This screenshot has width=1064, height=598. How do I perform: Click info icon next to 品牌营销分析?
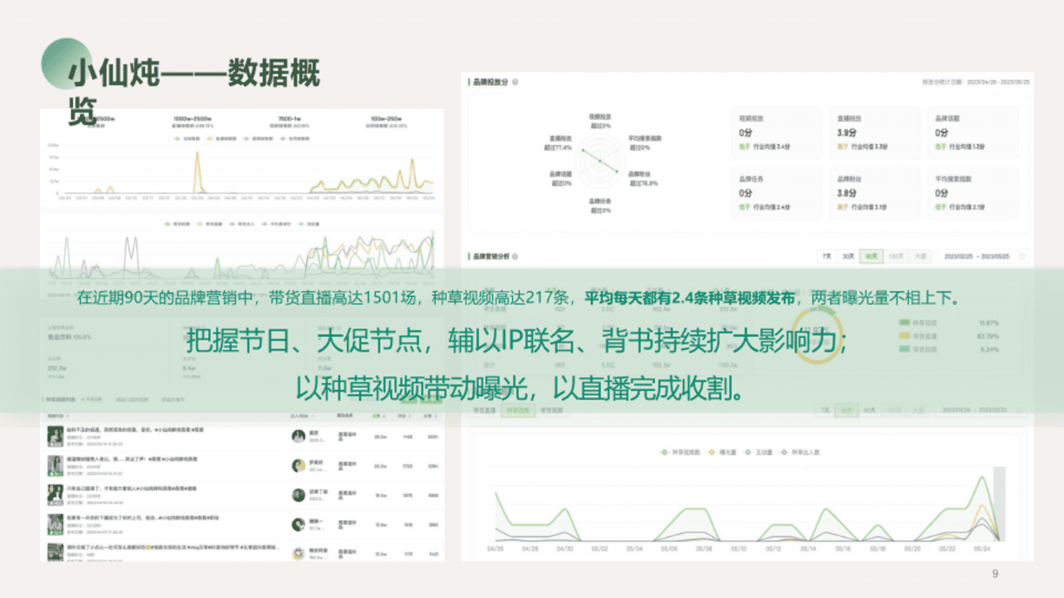pos(515,256)
